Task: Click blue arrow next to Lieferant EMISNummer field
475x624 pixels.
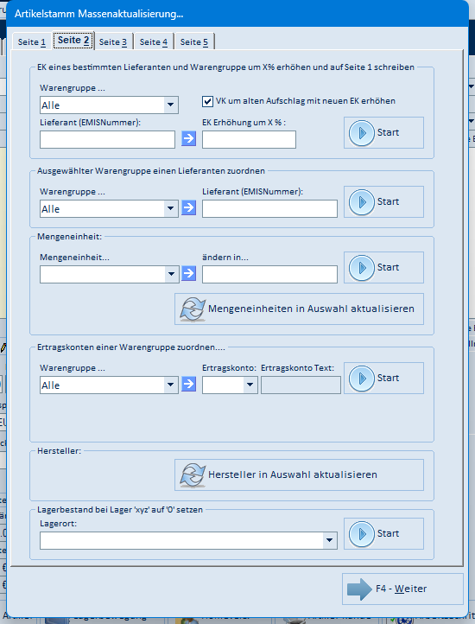Action: pos(189,138)
